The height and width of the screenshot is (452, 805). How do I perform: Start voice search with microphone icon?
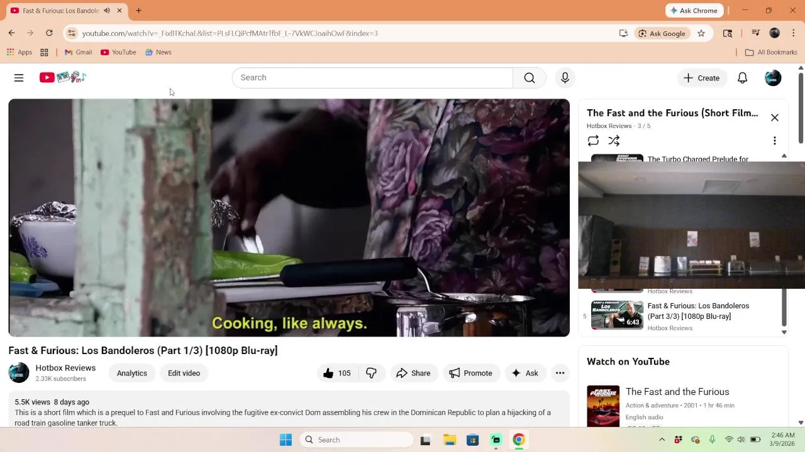click(565, 78)
